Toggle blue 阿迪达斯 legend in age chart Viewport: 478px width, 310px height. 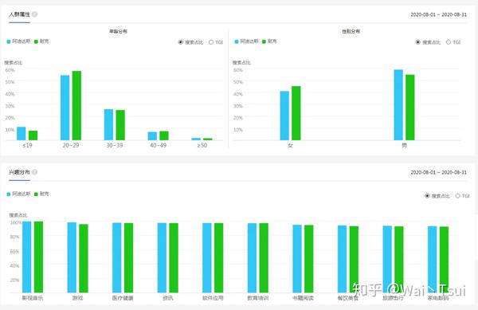(x=18, y=41)
